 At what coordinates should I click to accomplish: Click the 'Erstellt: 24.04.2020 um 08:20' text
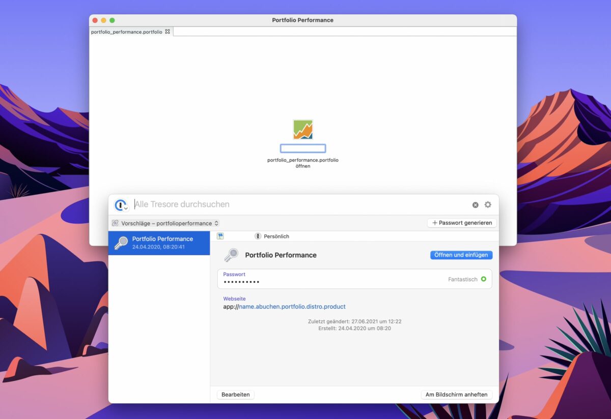(x=354, y=328)
